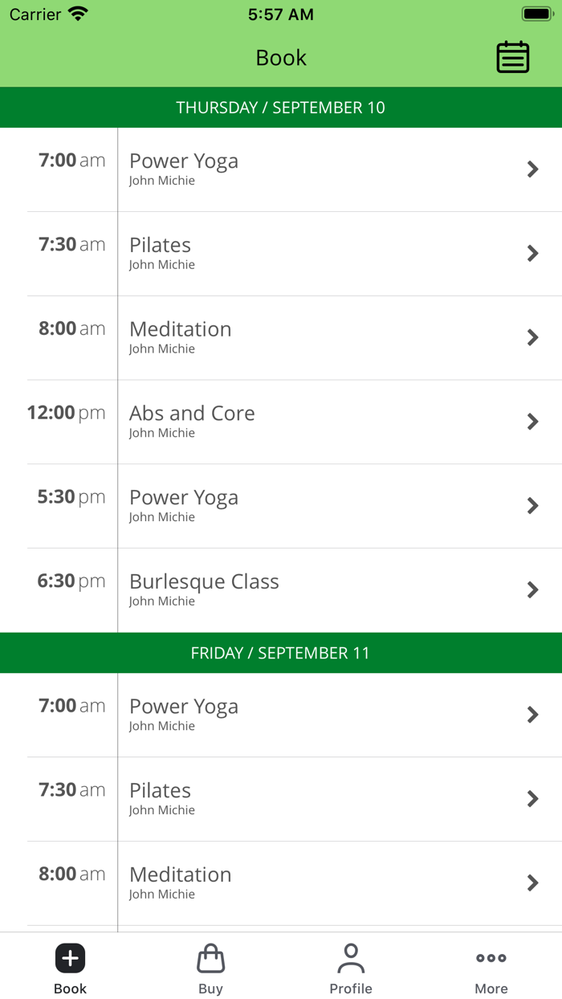The width and height of the screenshot is (562, 999).
Task: Tap the More three-dots icon
Action: point(491,958)
